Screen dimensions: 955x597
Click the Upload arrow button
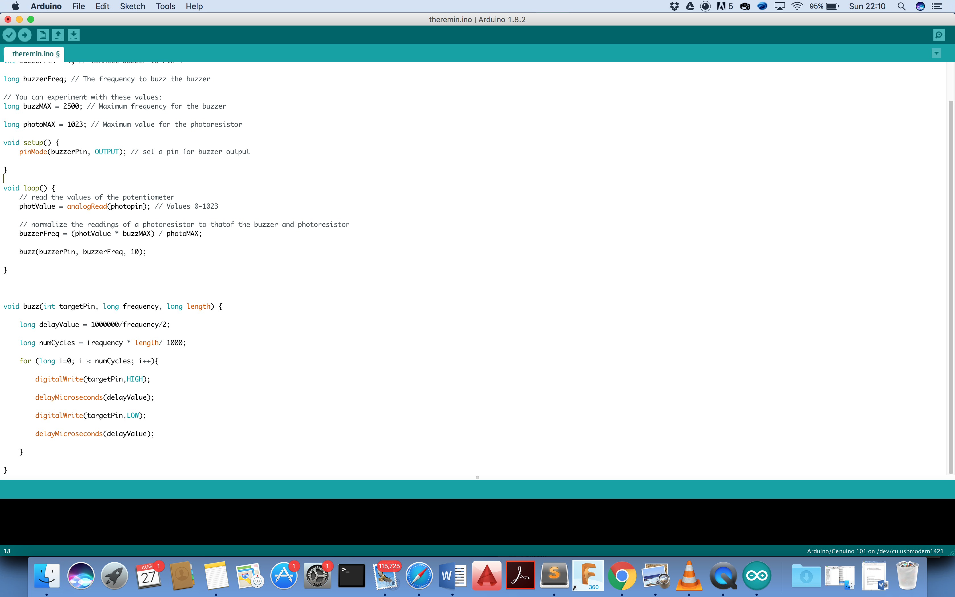(25, 35)
